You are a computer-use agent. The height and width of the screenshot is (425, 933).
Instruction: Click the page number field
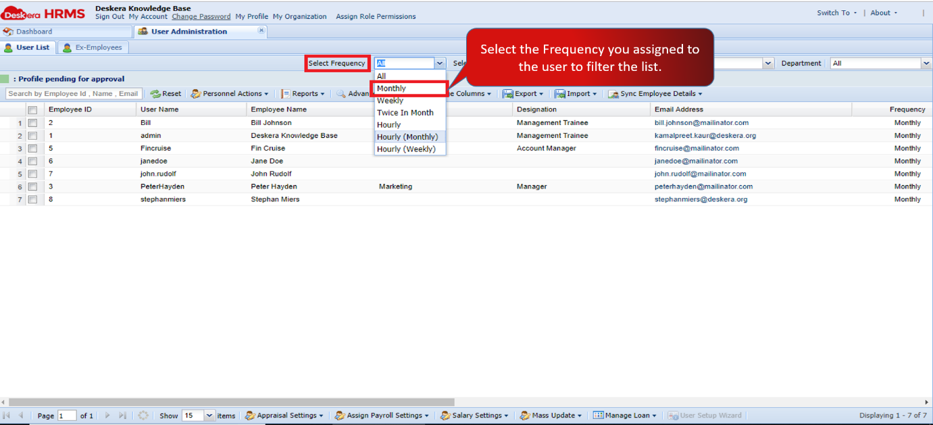click(67, 416)
